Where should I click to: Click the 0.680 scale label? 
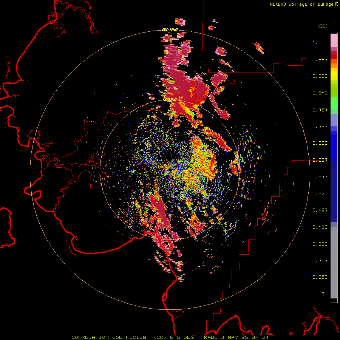click(x=320, y=143)
